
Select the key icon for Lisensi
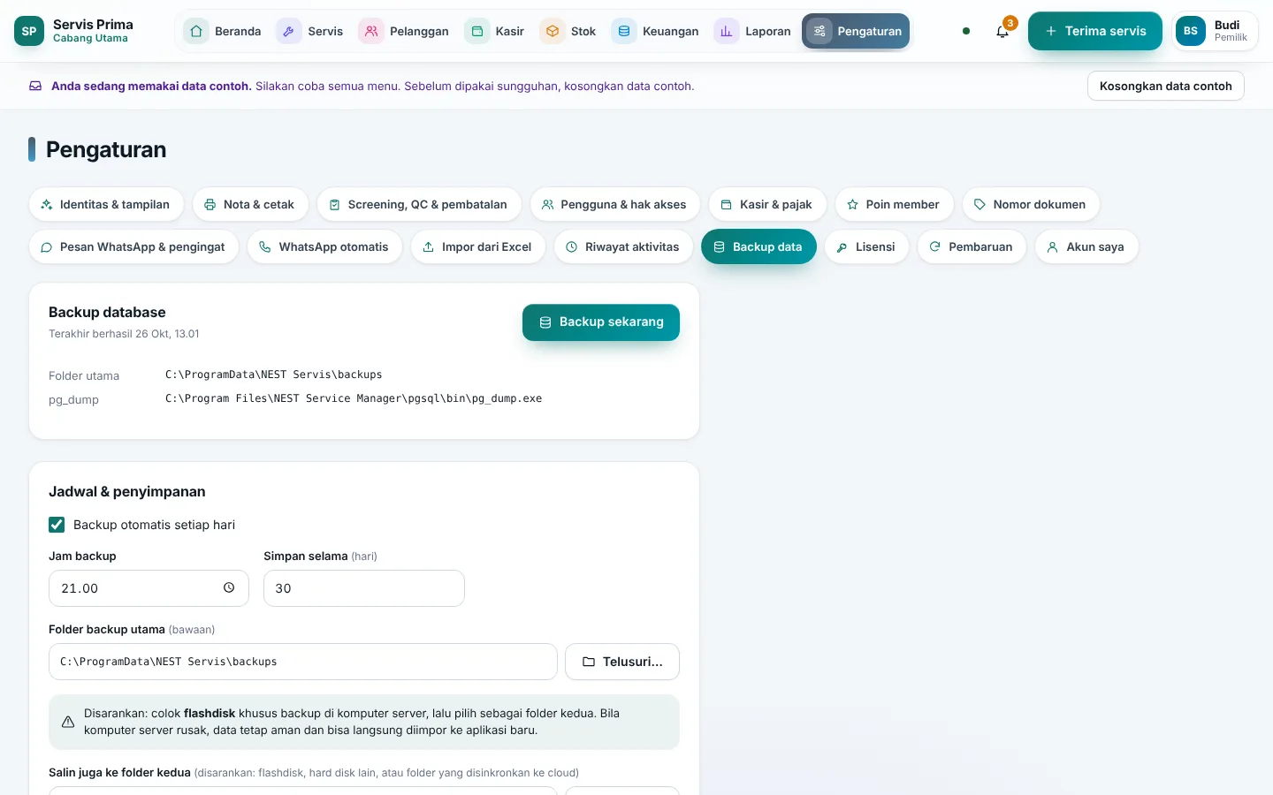tap(842, 247)
